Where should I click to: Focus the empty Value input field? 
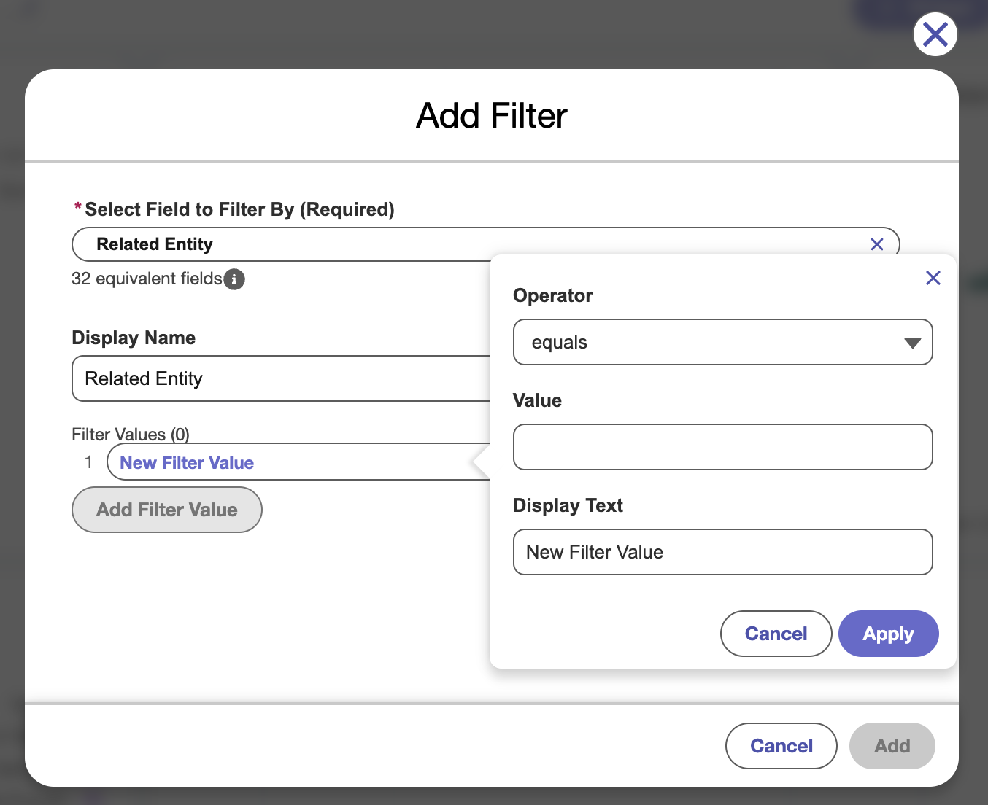[x=722, y=447]
